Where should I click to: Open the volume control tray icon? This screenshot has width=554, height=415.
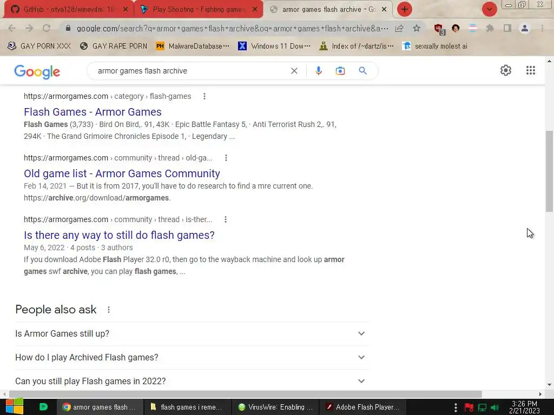click(495, 407)
